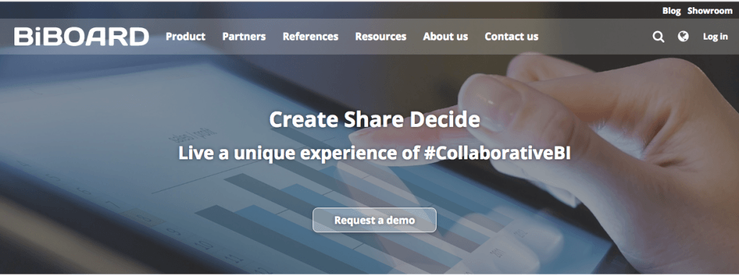Open the Partners menu item
The height and width of the screenshot is (276, 739).
tap(244, 36)
